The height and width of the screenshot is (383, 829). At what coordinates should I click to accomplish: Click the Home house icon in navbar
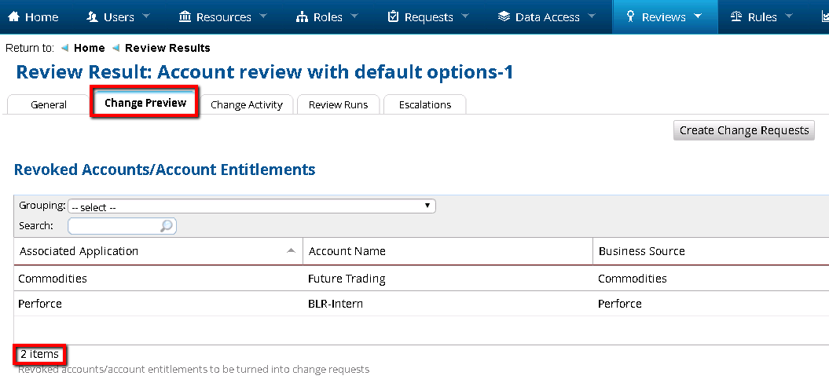click(13, 16)
